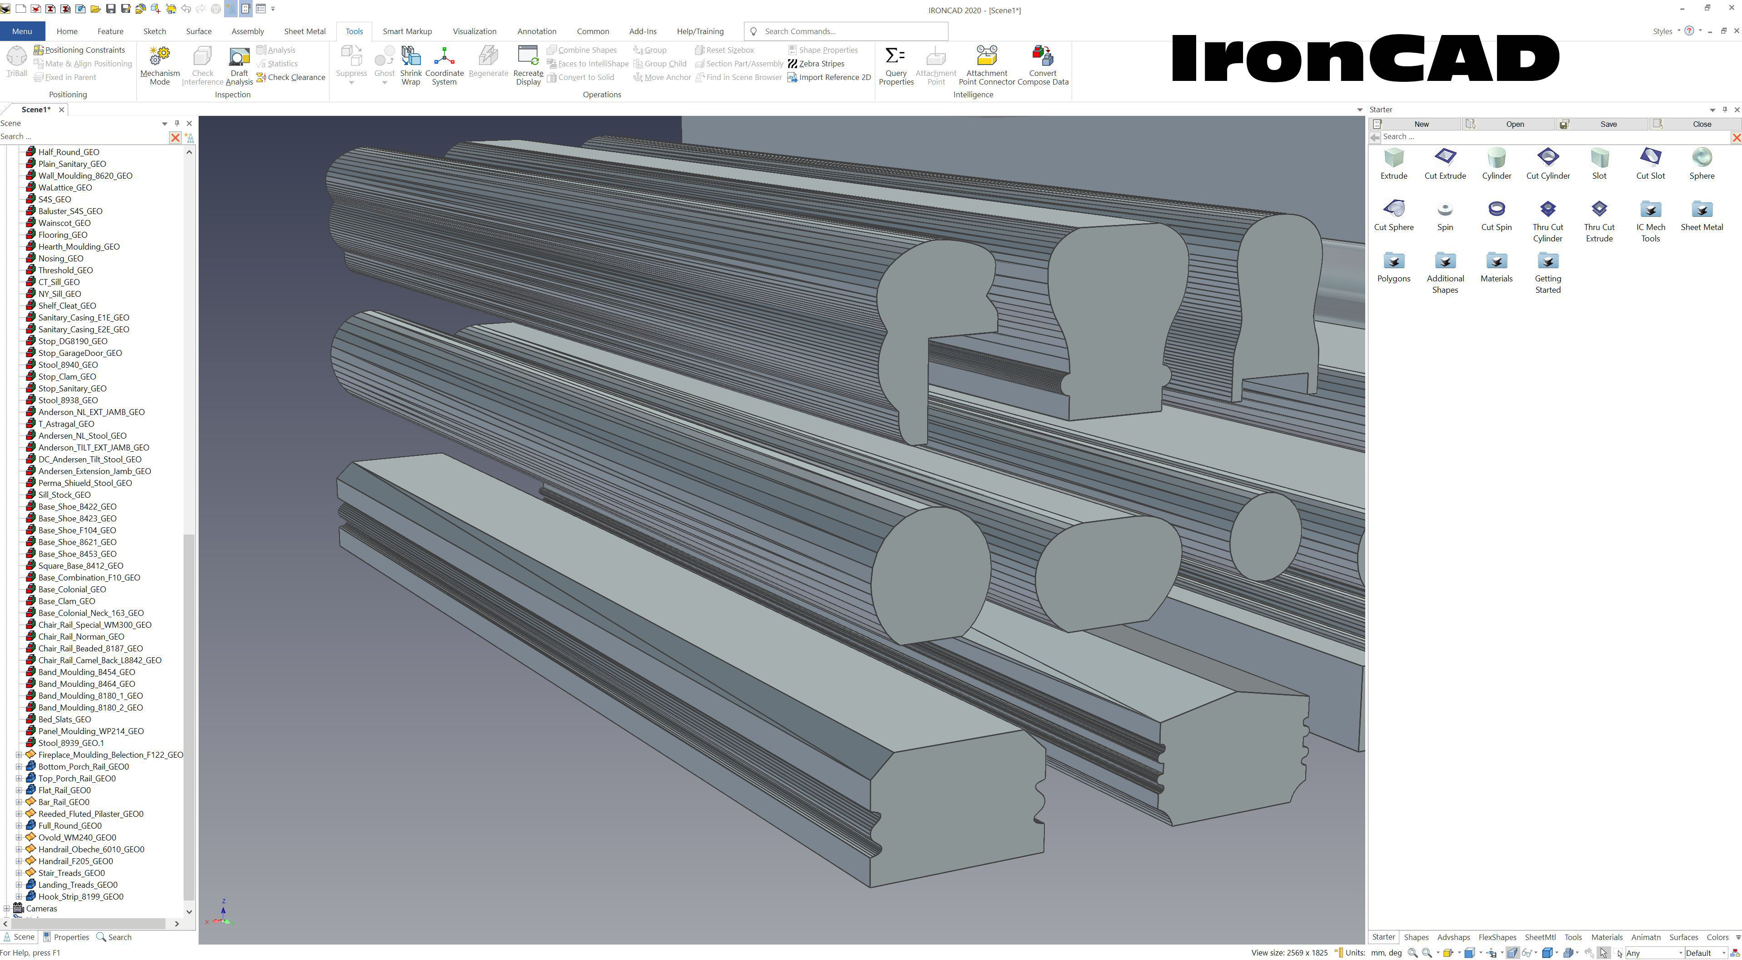Switch to Properties panel tab
The width and height of the screenshot is (1742, 960).
tap(66, 937)
